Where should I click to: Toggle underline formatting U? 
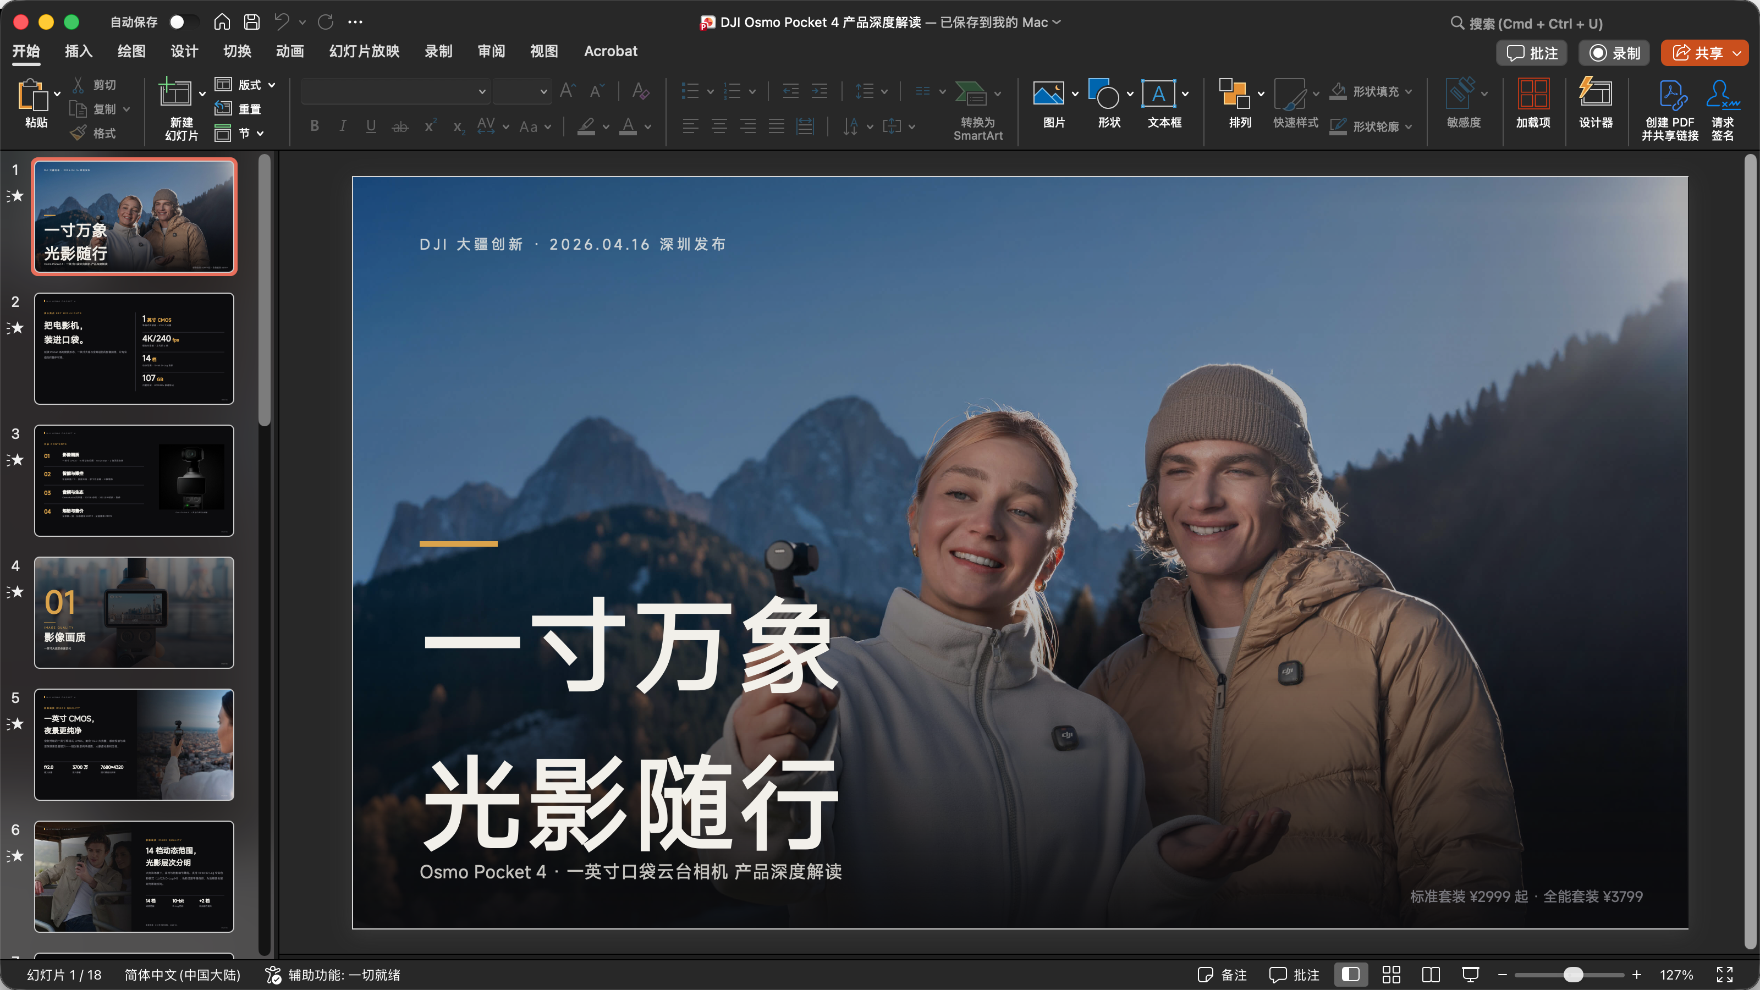[371, 126]
